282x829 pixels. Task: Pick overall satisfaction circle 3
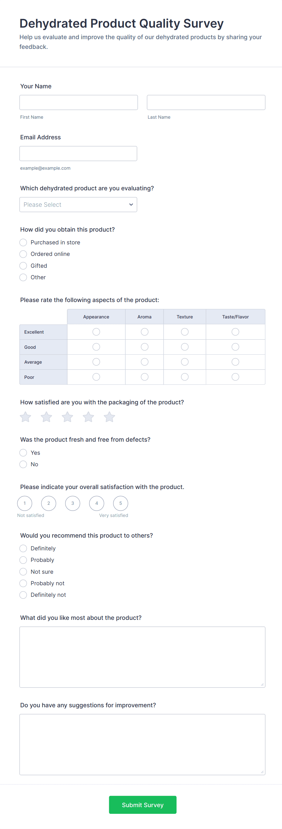73,503
